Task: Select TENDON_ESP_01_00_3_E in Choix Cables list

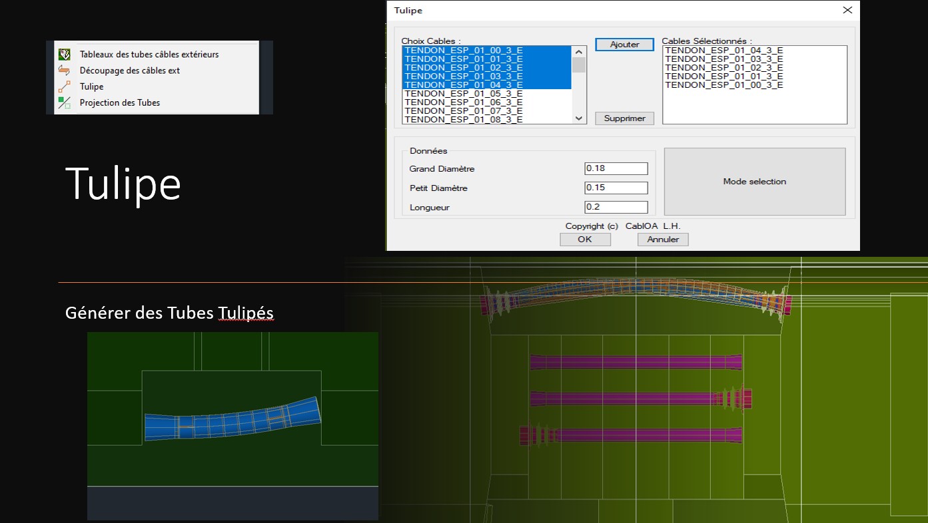Action: [x=487, y=50]
